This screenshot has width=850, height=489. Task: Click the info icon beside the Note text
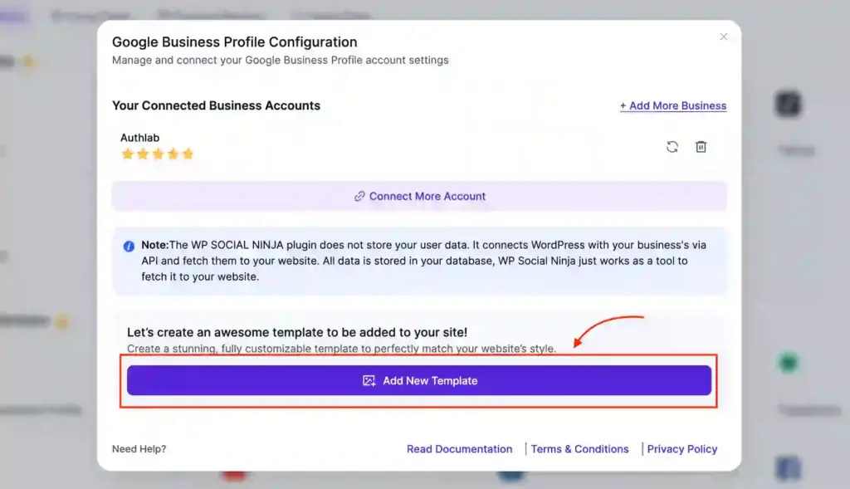[x=127, y=245]
